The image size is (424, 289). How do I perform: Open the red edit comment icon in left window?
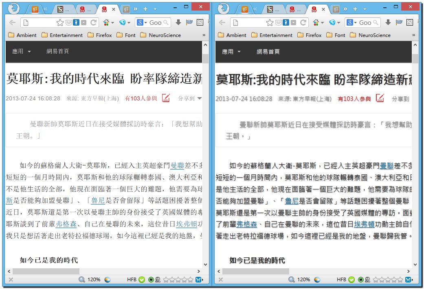click(166, 98)
